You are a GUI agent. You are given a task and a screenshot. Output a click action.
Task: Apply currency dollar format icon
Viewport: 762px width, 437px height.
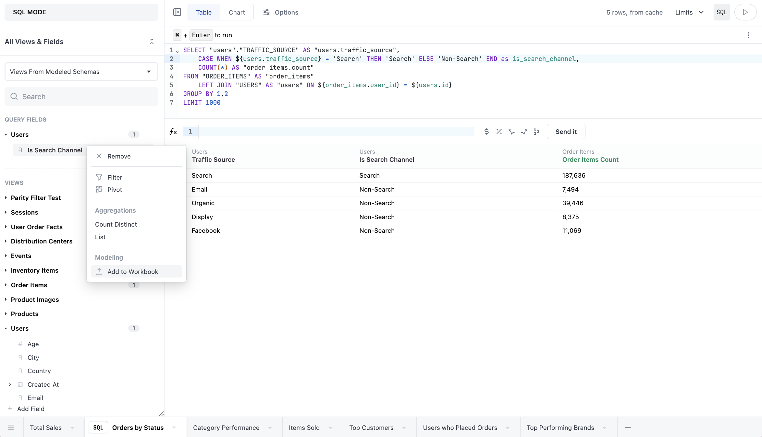click(486, 132)
